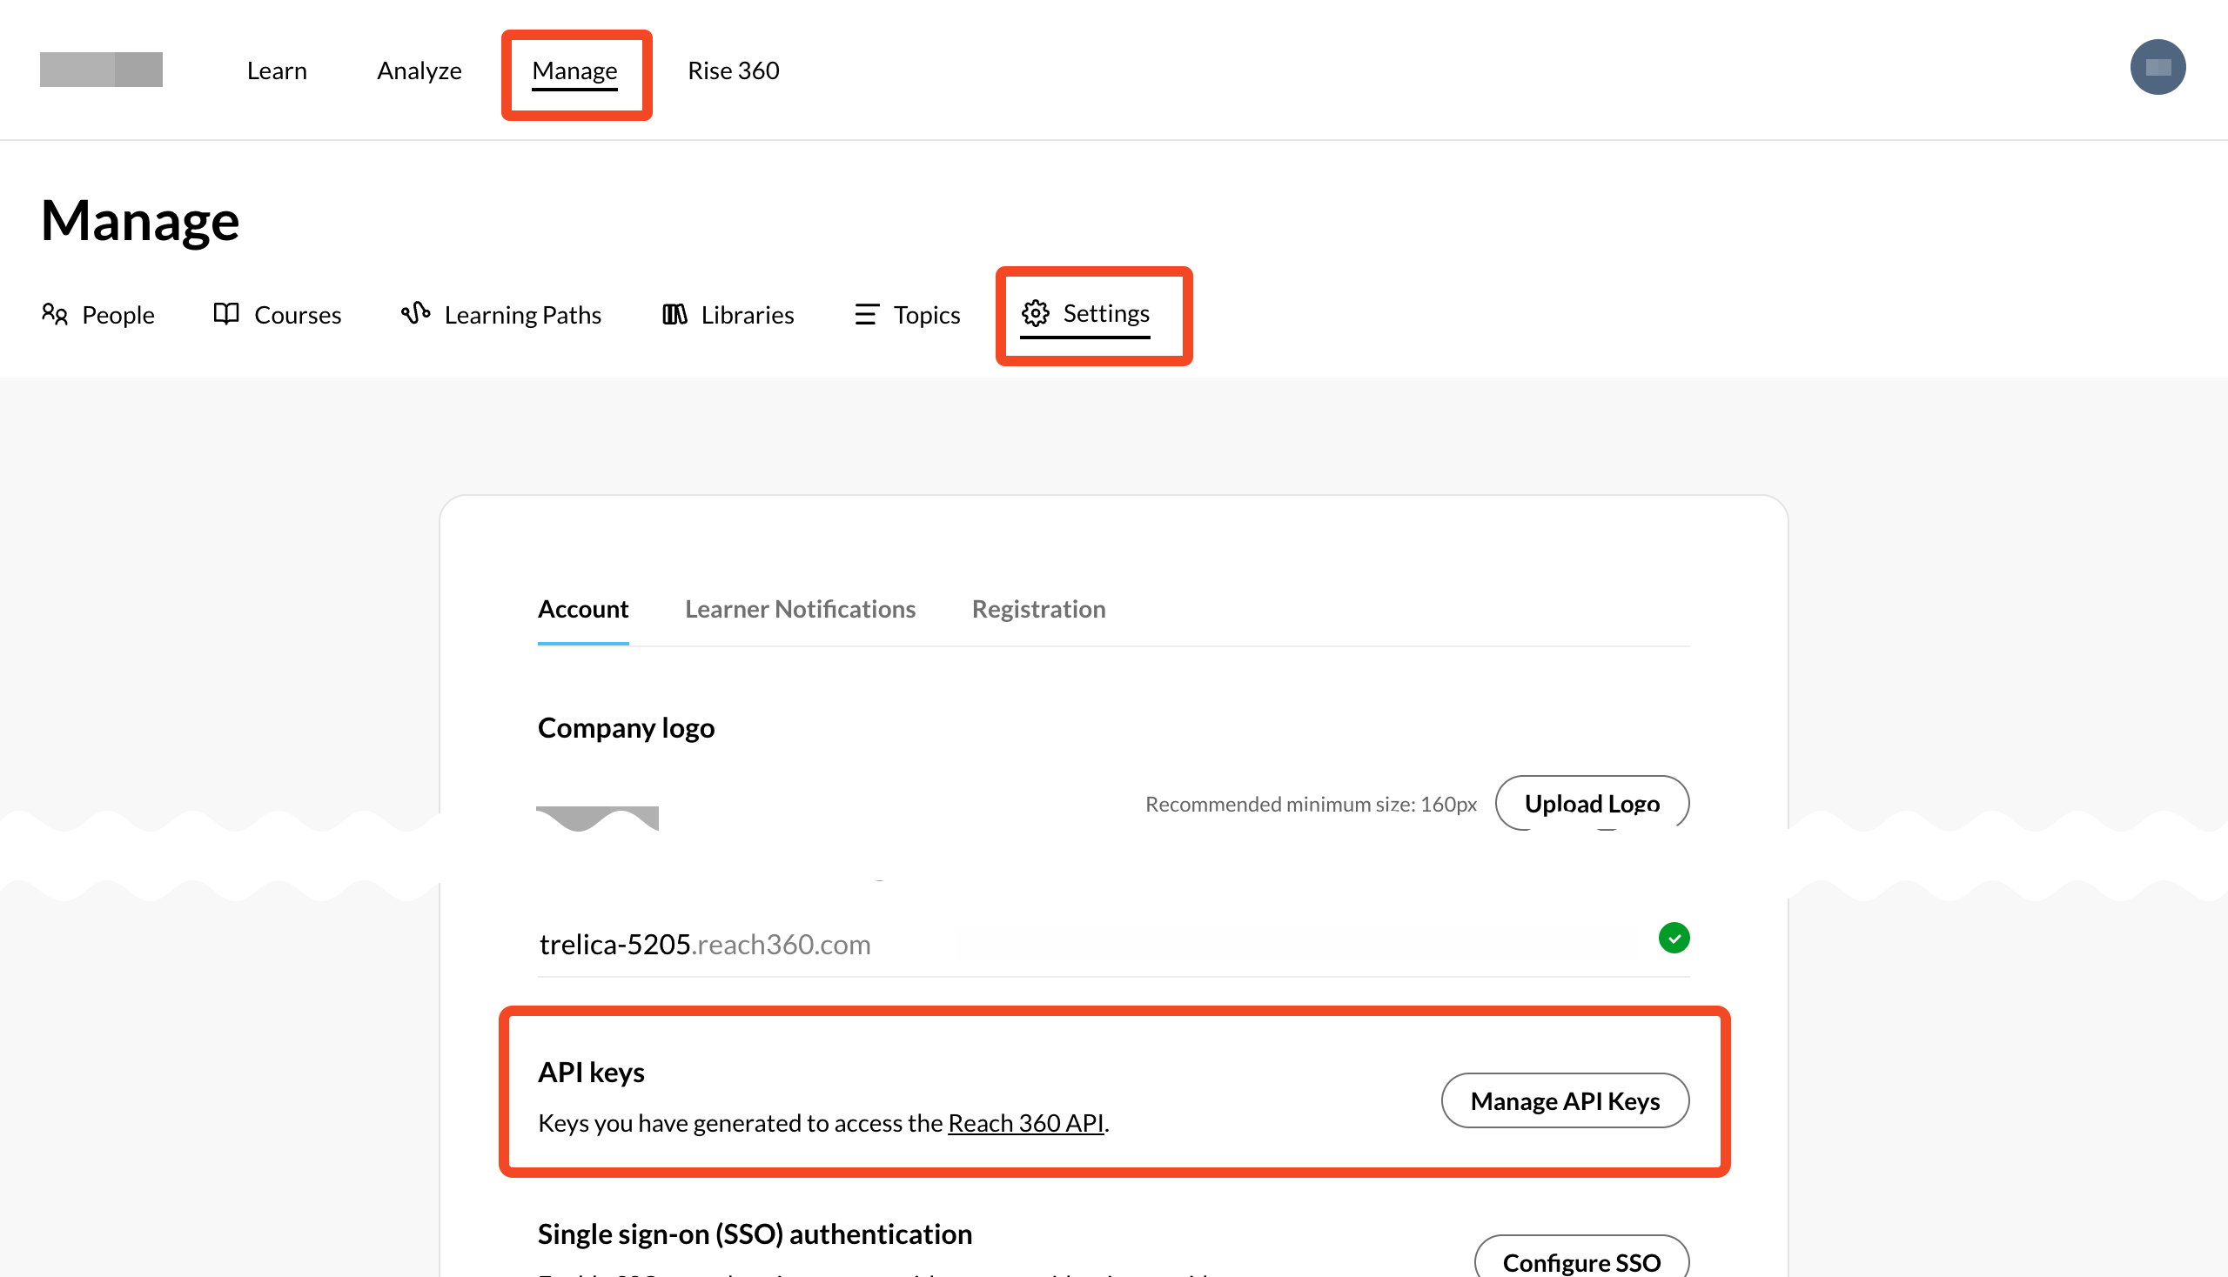Go to the Analyze section
Image resolution: width=2228 pixels, height=1277 pixels.
tap(419, 70)
